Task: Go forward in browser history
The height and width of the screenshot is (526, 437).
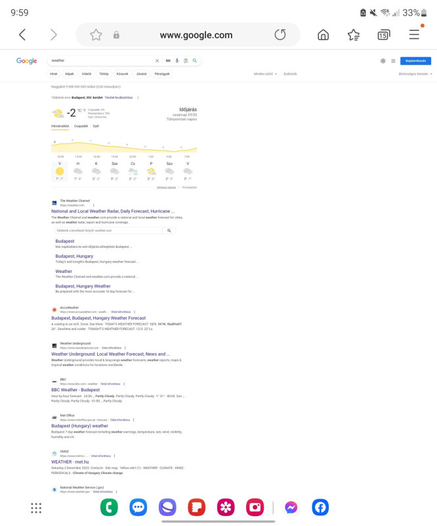Action: [53, 35]
